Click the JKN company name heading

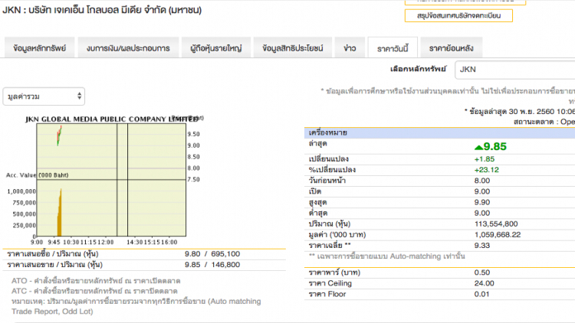(x=102, y=10)
